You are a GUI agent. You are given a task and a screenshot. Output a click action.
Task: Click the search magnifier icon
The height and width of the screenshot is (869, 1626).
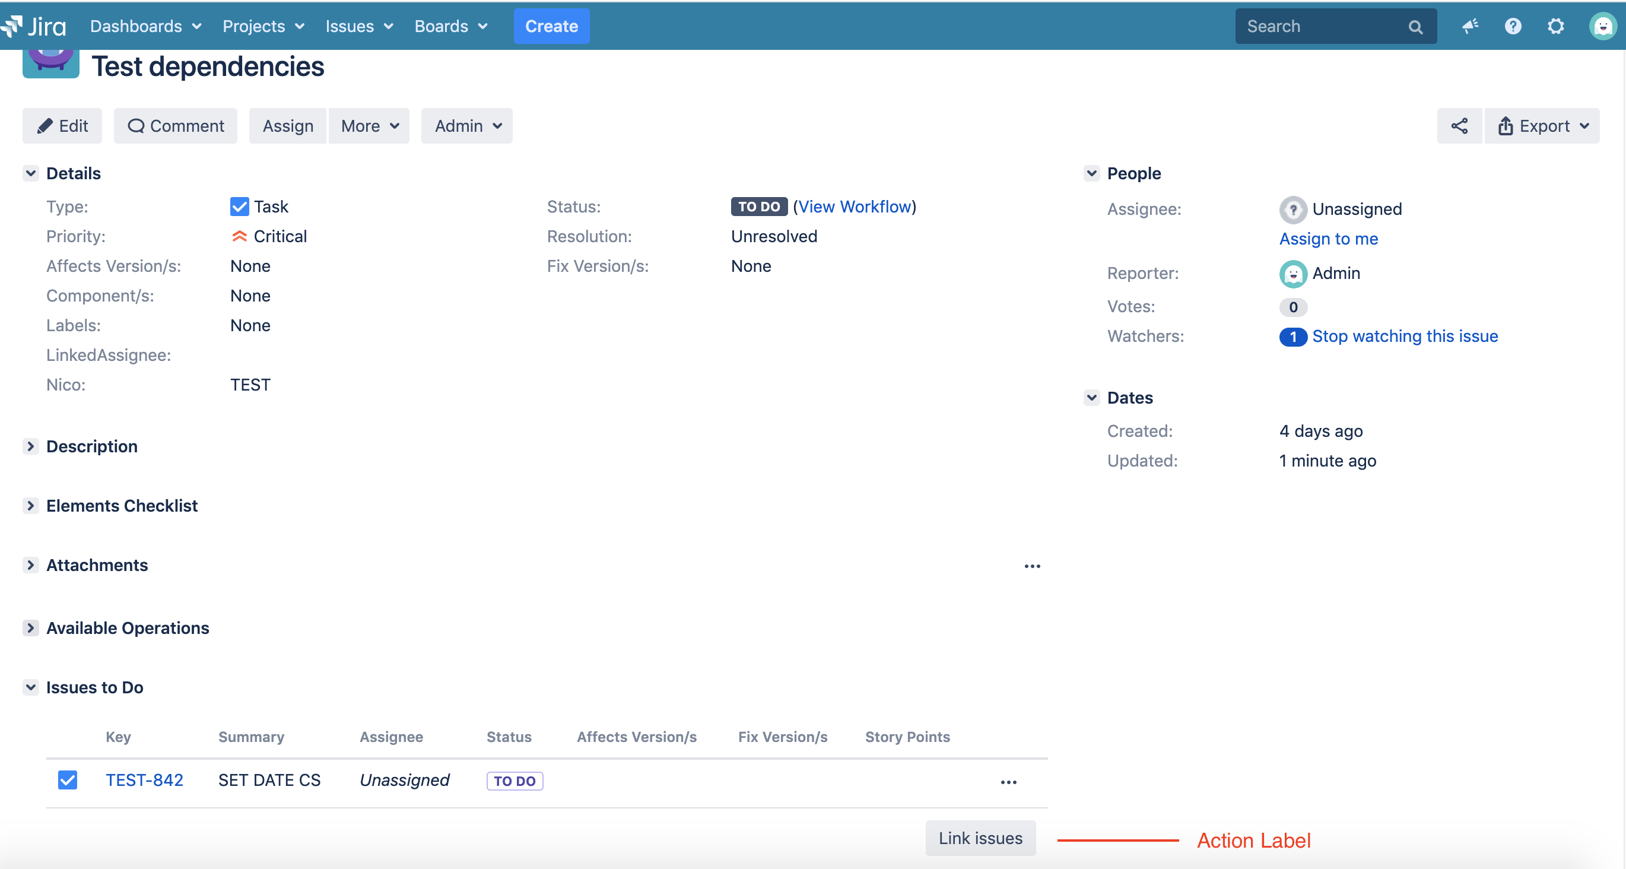point(1415,27)
